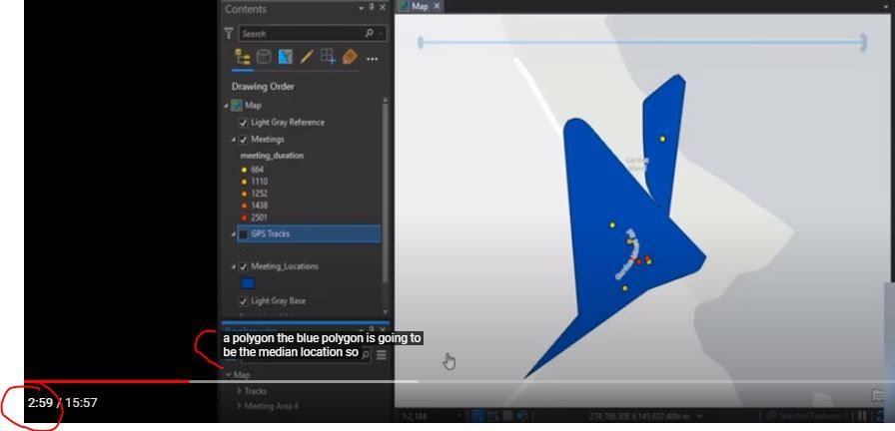Select the GPS Tracks layer row
This screenshot has height=431, width=895.
309,233
